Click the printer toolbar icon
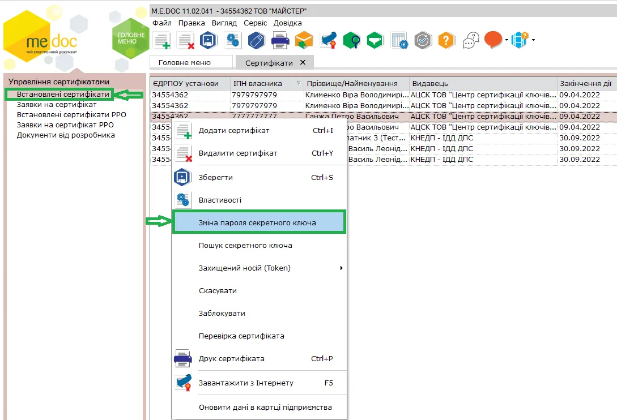This screenshot has height=420, width=617. [x=280, y=41]
